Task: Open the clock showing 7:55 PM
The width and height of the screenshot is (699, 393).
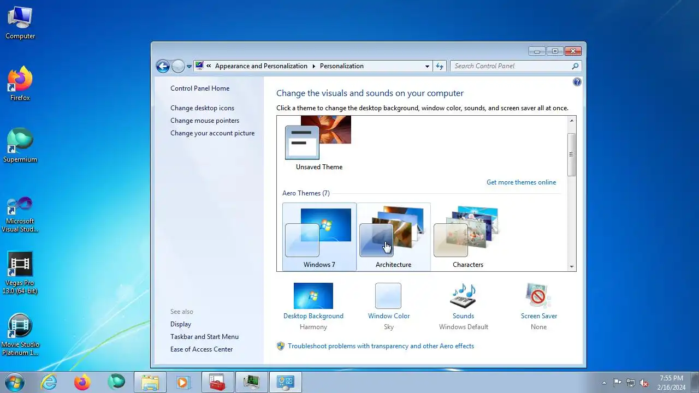Action: point(671,382)
